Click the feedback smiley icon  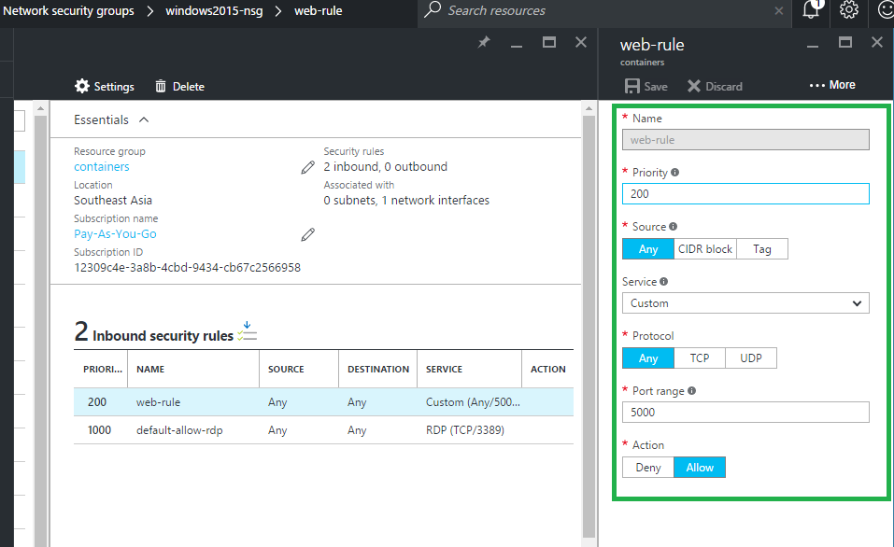pos(886,10)
